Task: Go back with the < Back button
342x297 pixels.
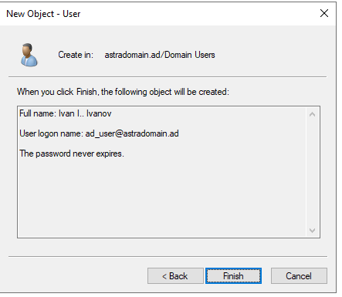Action: click(x=175, y=276)
